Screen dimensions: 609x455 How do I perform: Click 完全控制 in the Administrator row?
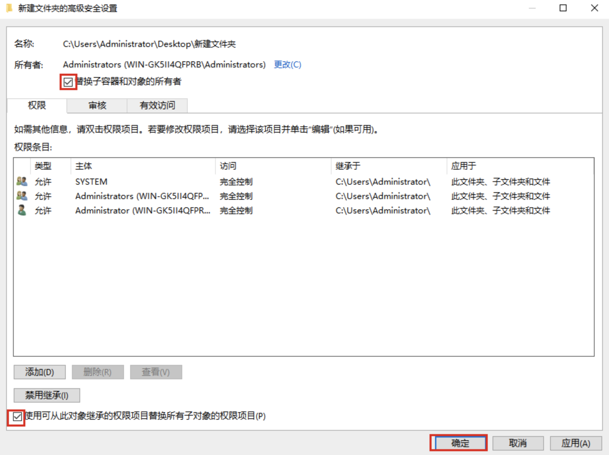coord(236,210)
